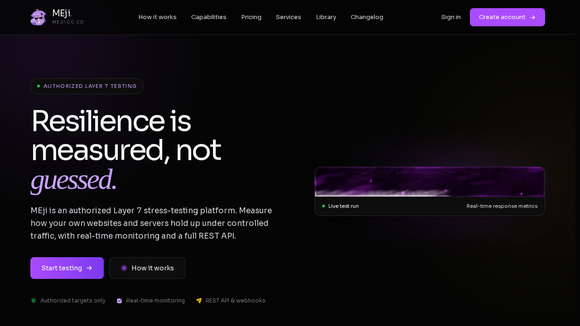Click the guessed. italic headline word
This screenshot has height=326, width=580.
tap(73, 180)
